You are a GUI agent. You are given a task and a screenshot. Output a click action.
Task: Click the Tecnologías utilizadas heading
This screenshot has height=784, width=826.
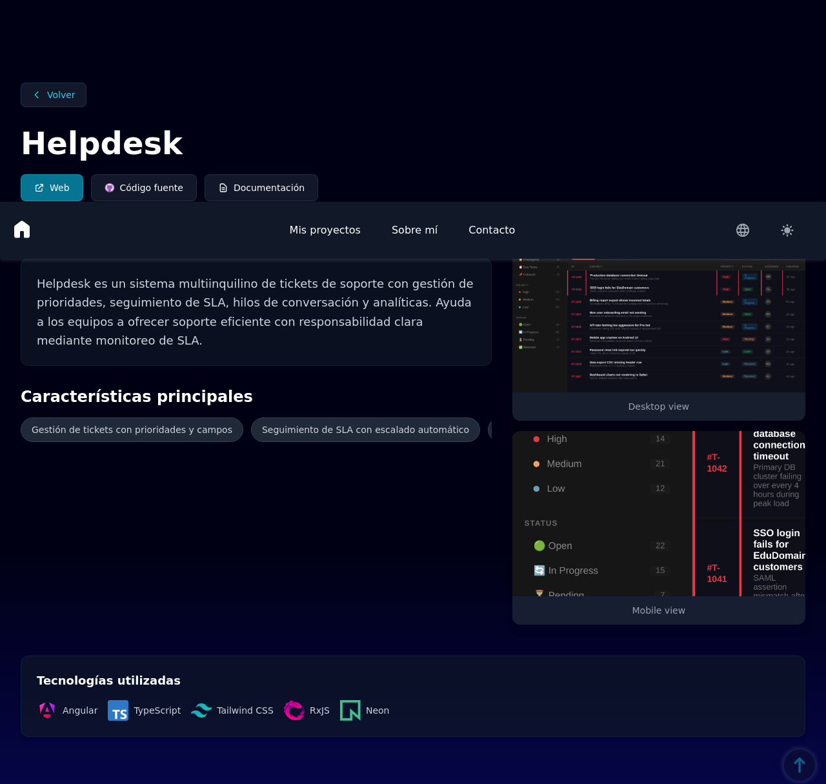(108, 681)
